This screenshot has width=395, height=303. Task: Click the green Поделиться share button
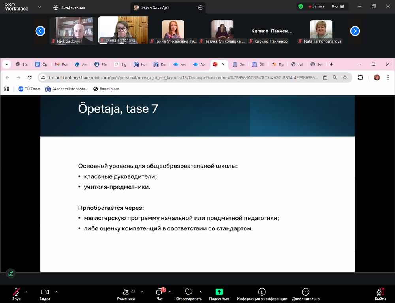click(219, 292)
